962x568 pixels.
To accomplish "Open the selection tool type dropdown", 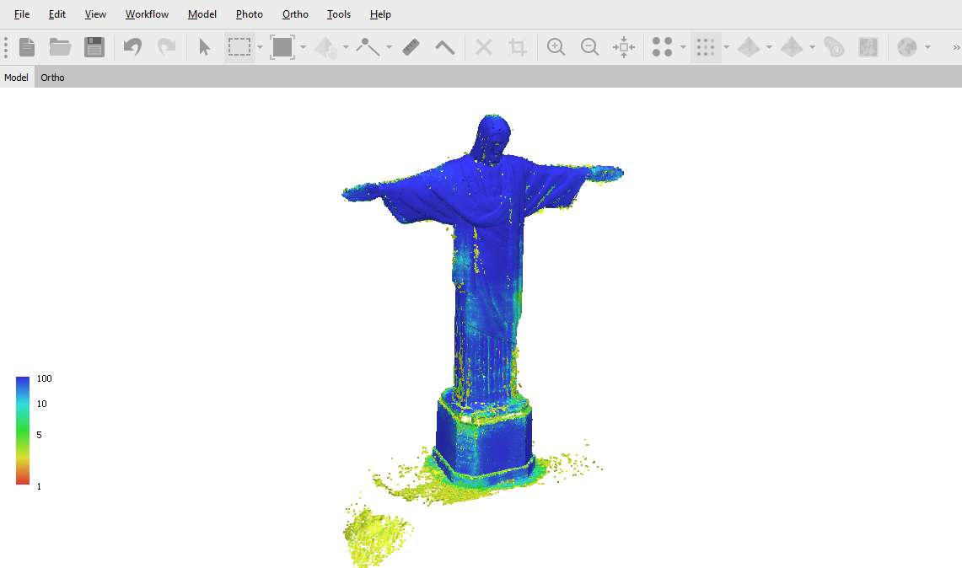I will [261, 47].
